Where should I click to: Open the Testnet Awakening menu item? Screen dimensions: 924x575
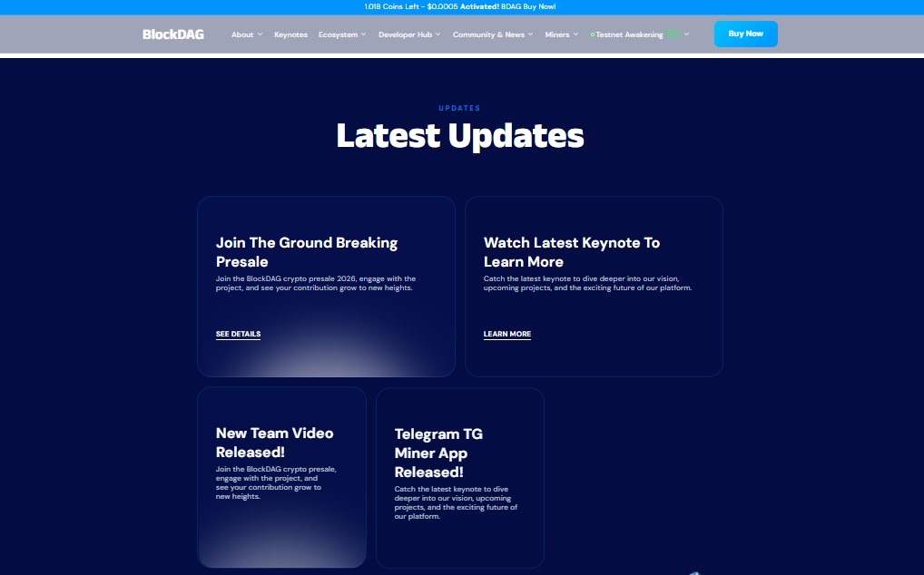629,34
